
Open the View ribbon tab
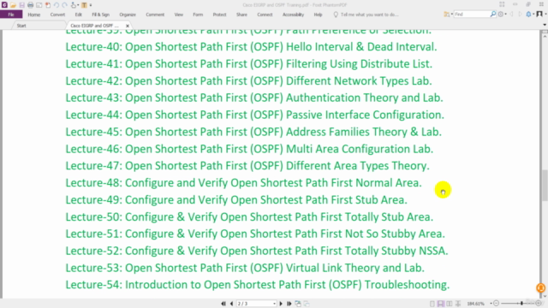pos(179,15)
